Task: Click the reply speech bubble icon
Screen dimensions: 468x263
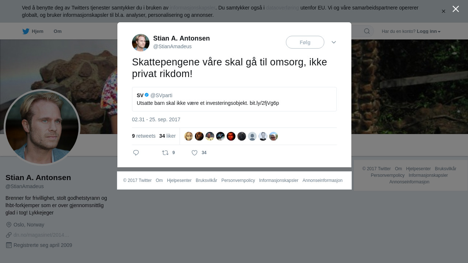Action: 136,153
